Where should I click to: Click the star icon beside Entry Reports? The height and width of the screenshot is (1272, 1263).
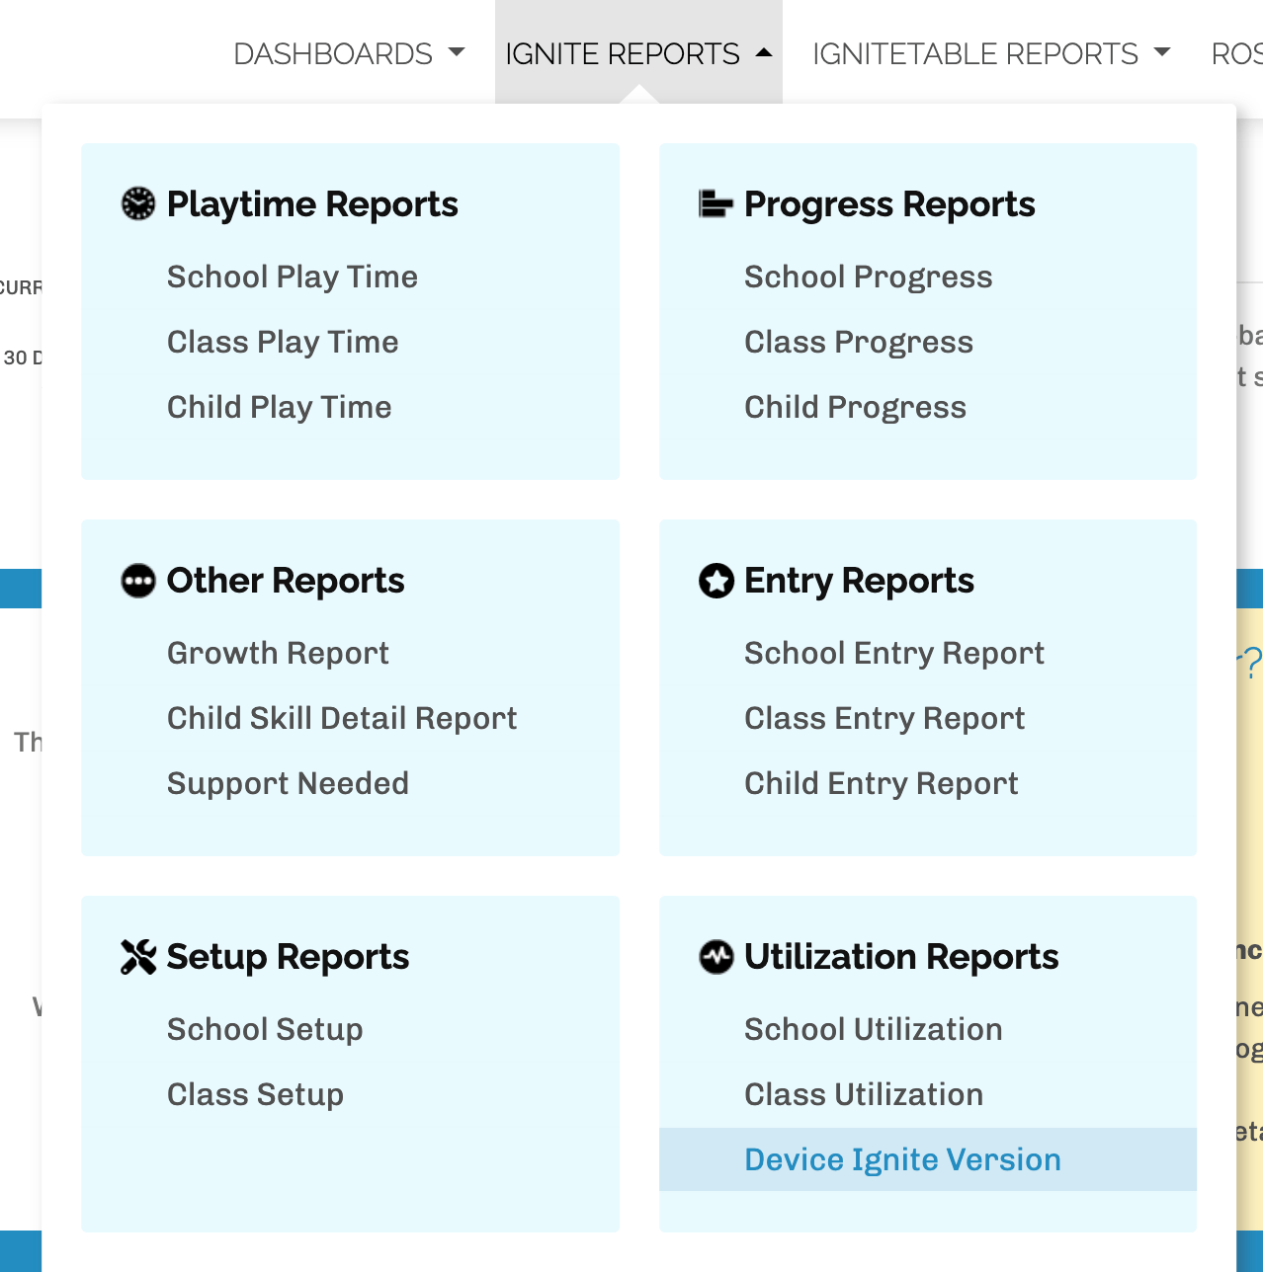pyautogui.click(x=714, y=581)
